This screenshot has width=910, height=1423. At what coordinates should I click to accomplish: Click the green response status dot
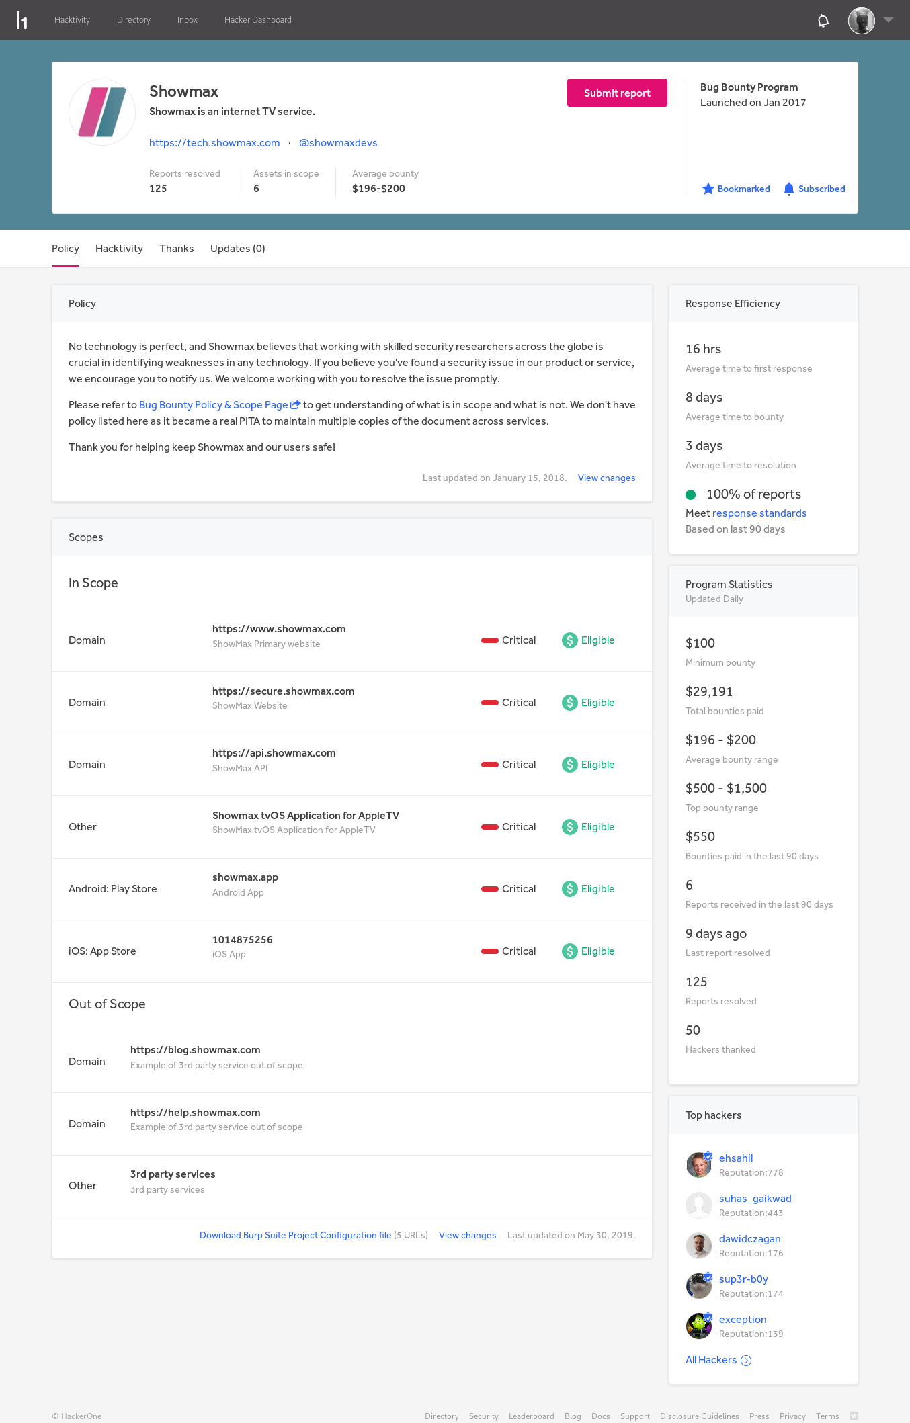click(690, 495)
